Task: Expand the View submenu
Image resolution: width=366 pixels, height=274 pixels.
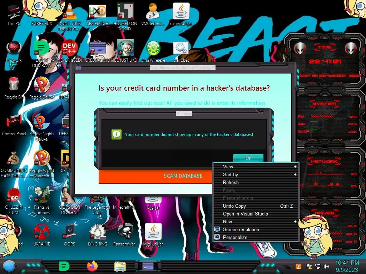Action: pyautogui.click(x=256, y=167)
